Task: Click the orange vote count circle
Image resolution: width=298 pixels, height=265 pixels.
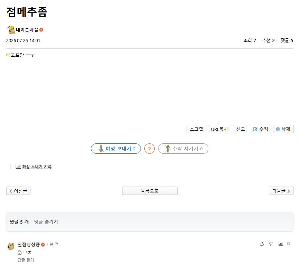Action: pyautogui.click(x=150, y=149)
